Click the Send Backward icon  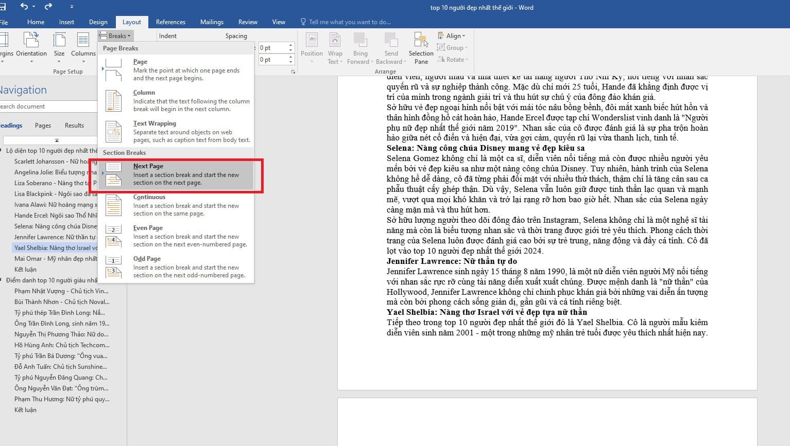391,48
